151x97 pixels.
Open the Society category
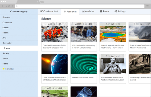point(19,53)
